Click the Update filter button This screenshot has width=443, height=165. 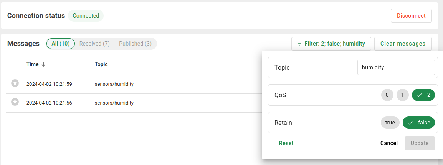420,143
